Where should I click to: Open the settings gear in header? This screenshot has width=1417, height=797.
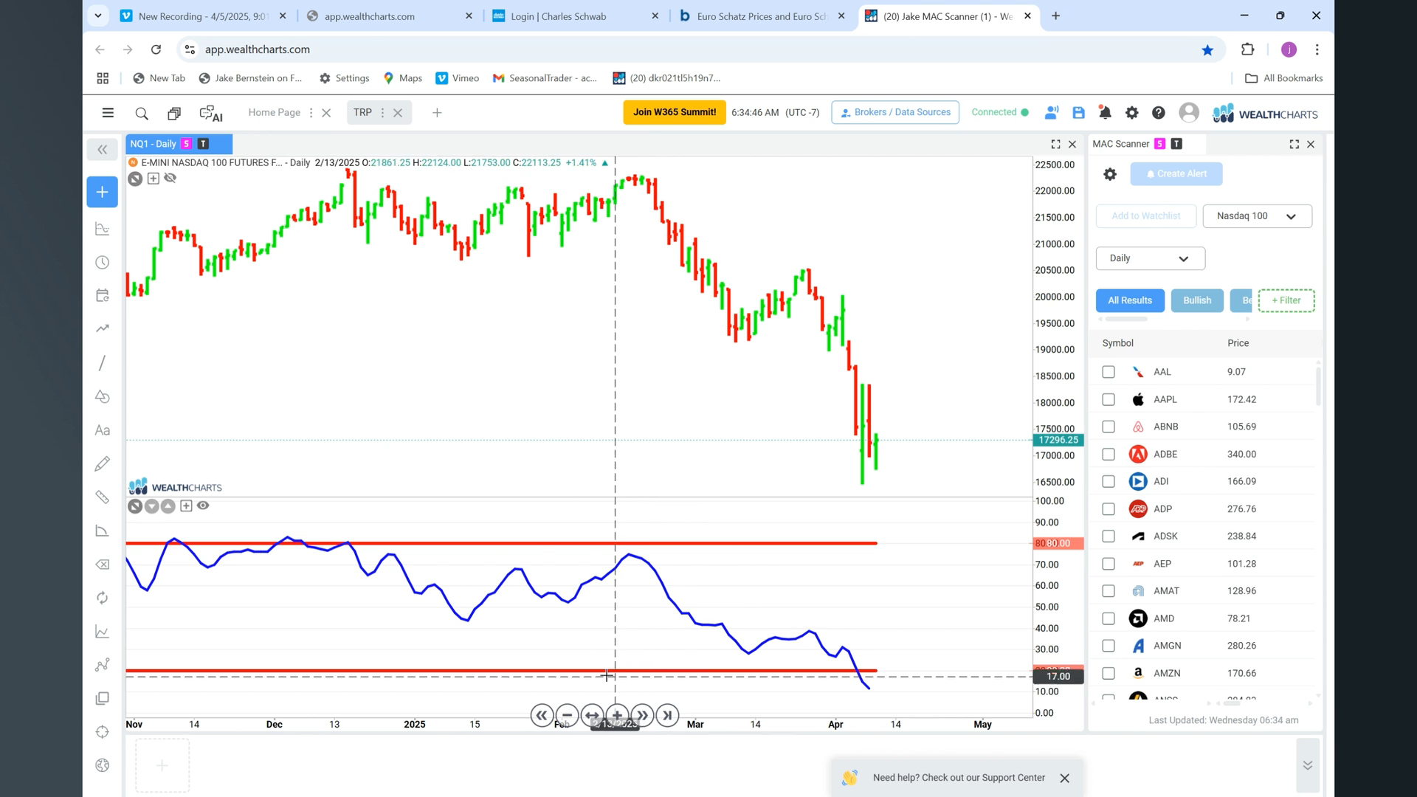(1131, 113)
